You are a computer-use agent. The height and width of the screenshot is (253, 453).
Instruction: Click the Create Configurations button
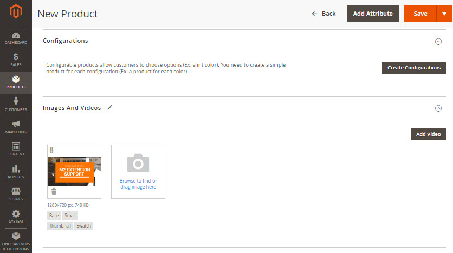414,68
